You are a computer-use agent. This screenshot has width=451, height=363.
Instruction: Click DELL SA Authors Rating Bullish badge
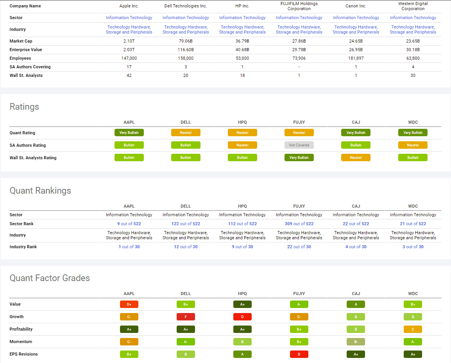186,145
